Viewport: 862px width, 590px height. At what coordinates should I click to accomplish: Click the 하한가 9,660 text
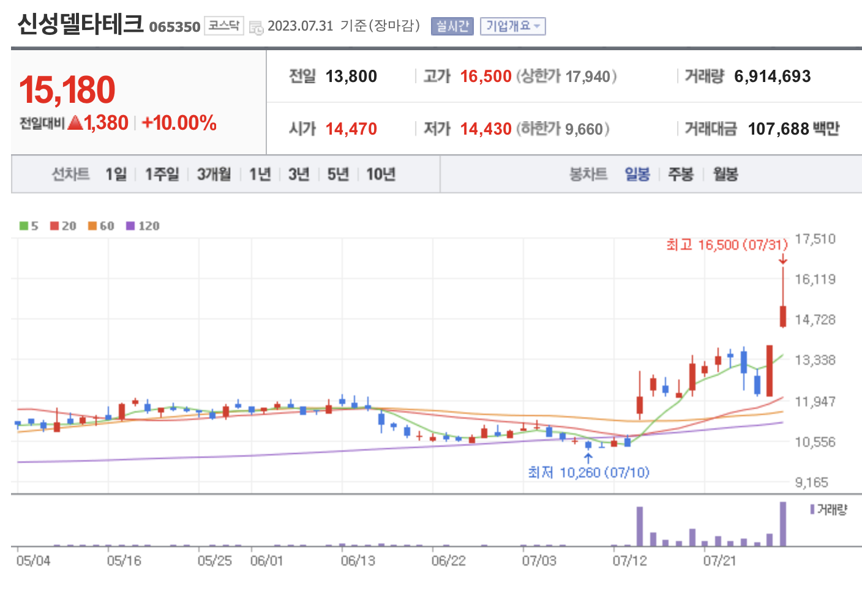pos(563,129)
